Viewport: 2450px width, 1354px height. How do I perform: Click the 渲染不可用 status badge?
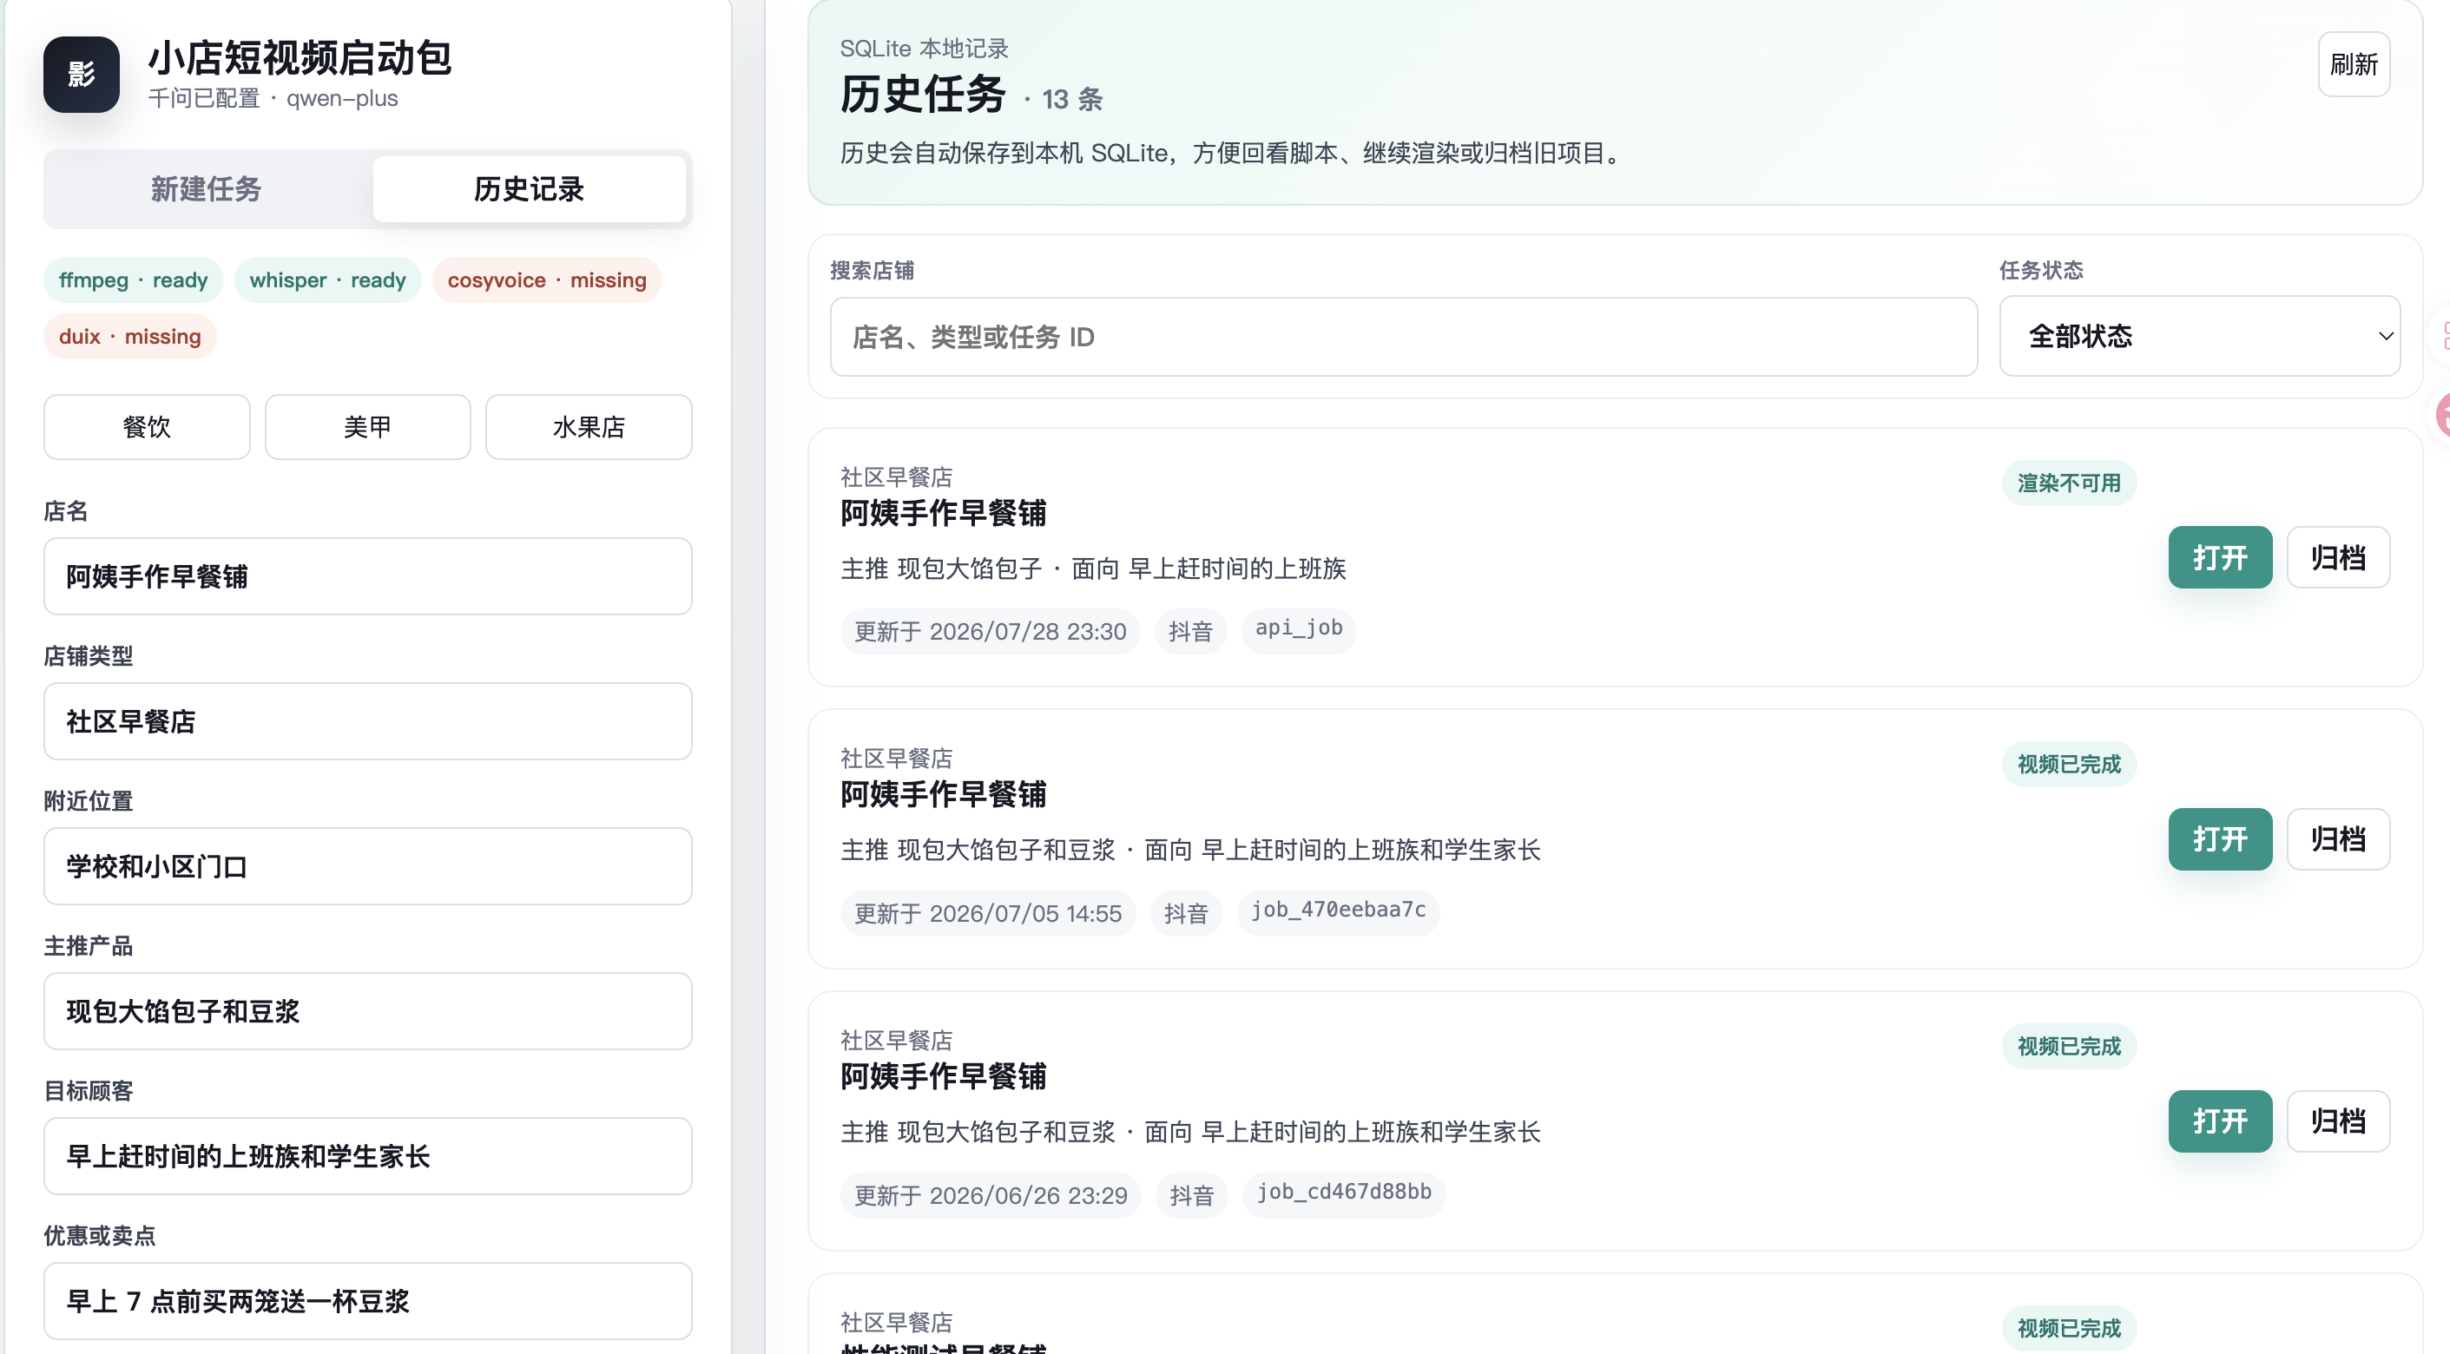tap(2069, 483)
